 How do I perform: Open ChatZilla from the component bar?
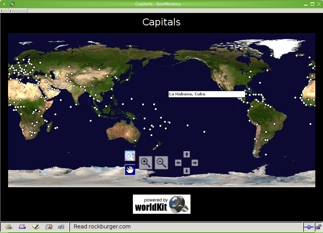pyautogui.click(x=61, y=227)
